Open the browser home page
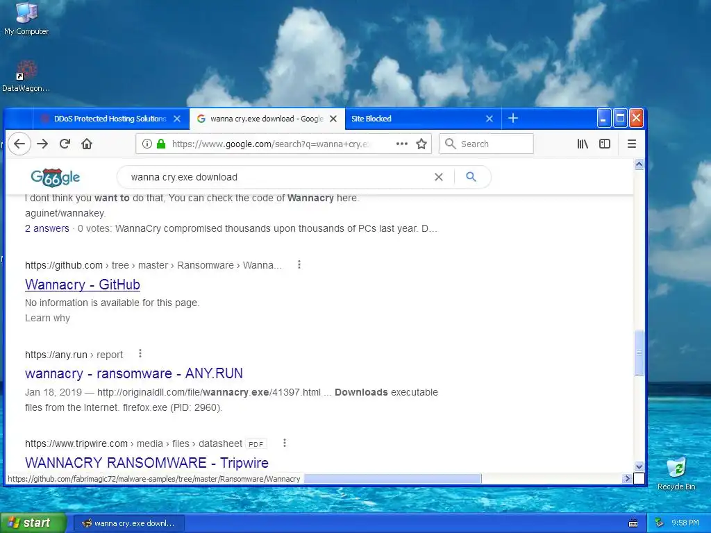Screen dimensions: 711x533 [x=87, y=144]
